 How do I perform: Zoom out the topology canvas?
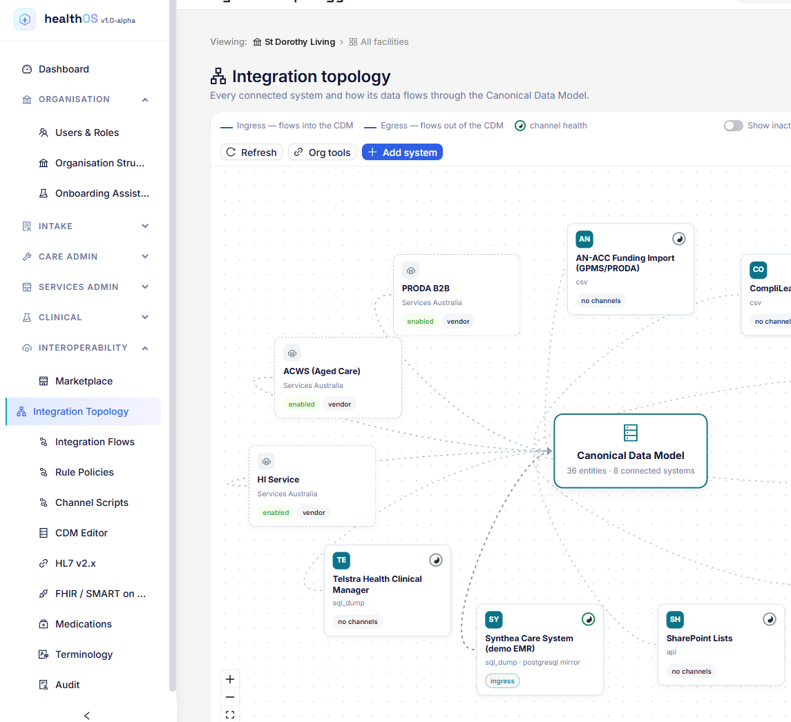(x=230, y=696)
